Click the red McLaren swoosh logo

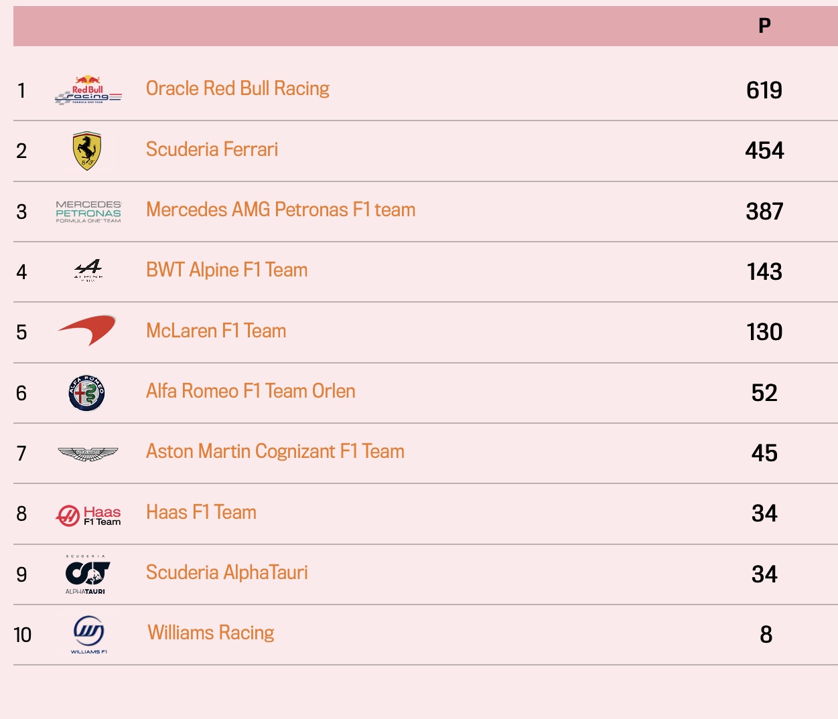click(x=87, y=330)
